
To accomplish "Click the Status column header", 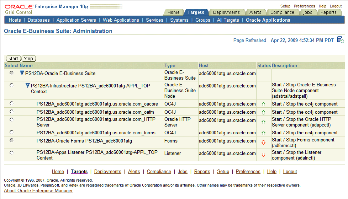I will pos(264,66).
